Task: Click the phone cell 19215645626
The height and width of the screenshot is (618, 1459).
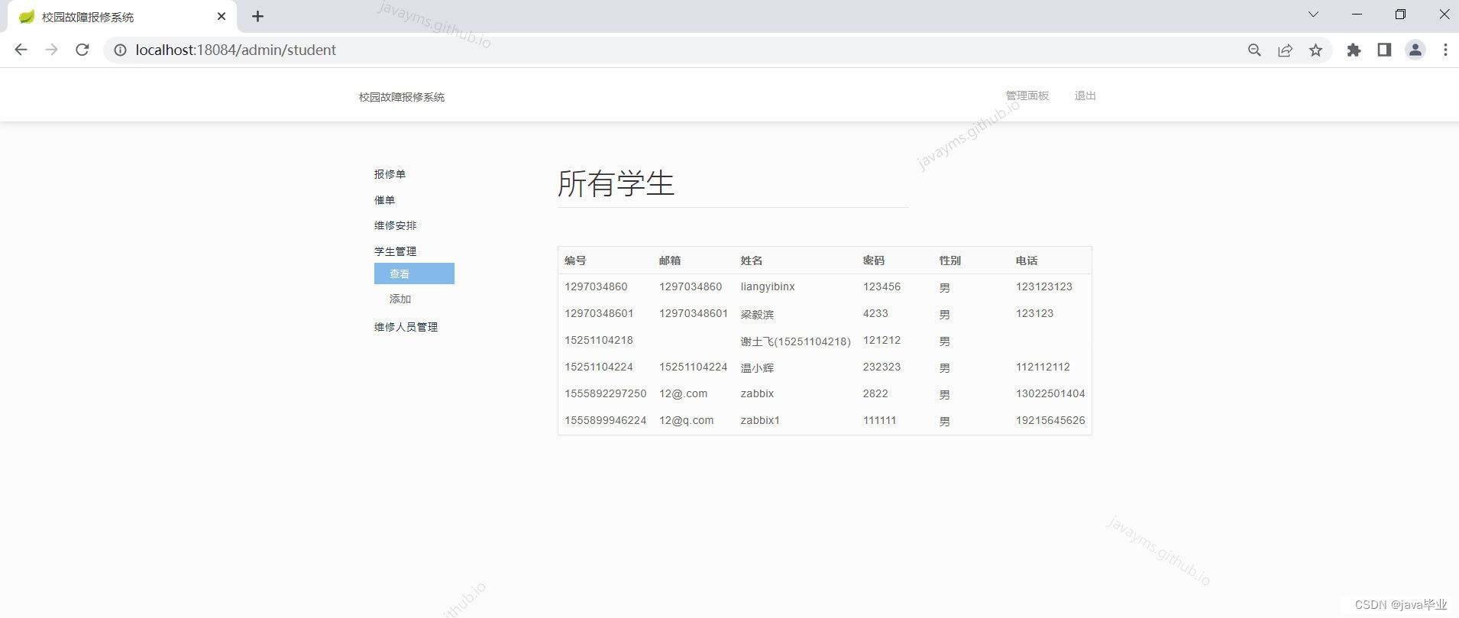Action: pyautogui.click(x=1050, y=421)
